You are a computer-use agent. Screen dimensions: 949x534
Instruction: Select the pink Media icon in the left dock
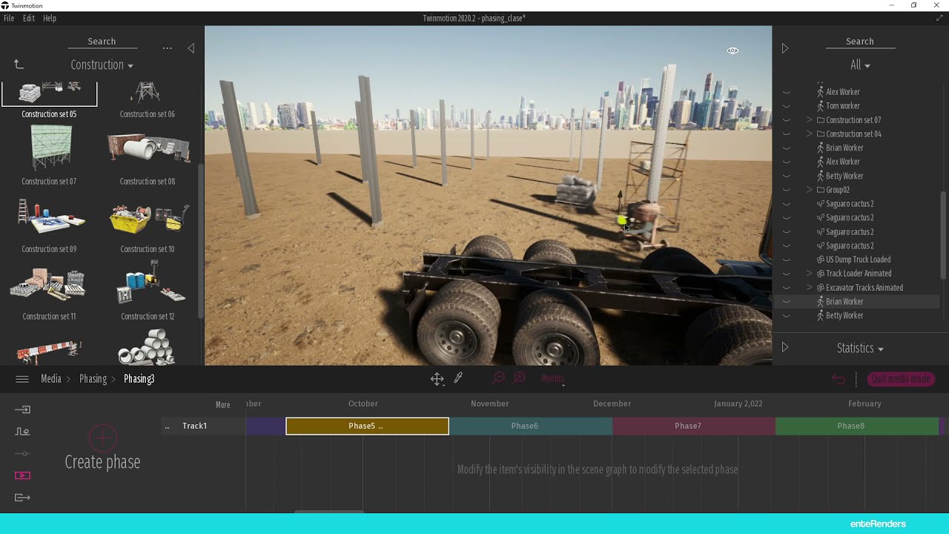click(x=22, y=475)
